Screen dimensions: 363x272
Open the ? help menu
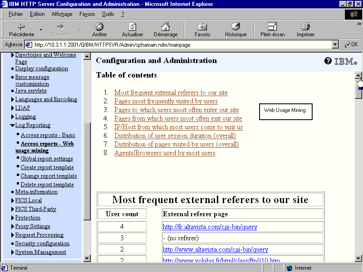click(123, 14)
